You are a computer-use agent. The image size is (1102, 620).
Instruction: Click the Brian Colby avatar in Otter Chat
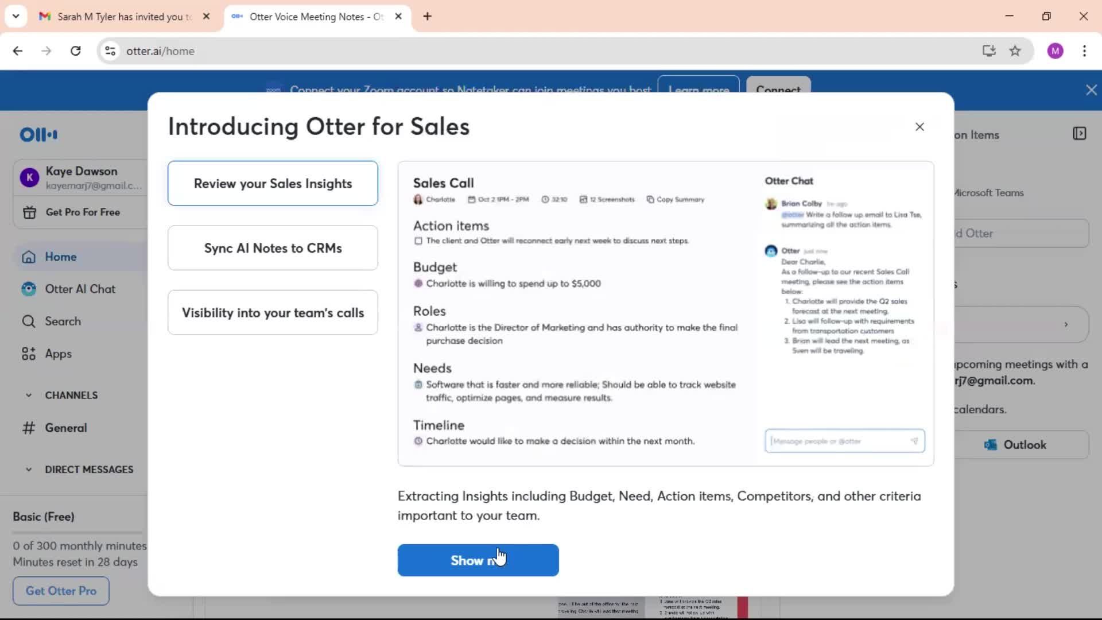pos(771,204)
